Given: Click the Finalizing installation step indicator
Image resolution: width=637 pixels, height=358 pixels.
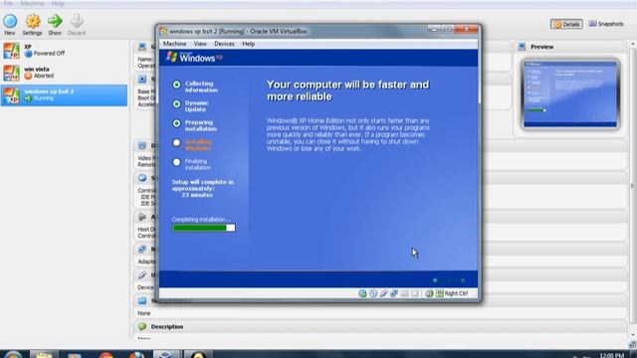Looking at the screenshot, I should [176, 162].
